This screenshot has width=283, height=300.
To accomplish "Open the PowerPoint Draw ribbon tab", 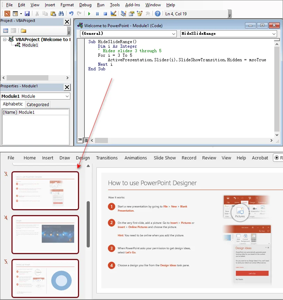I will coord(65,158).
